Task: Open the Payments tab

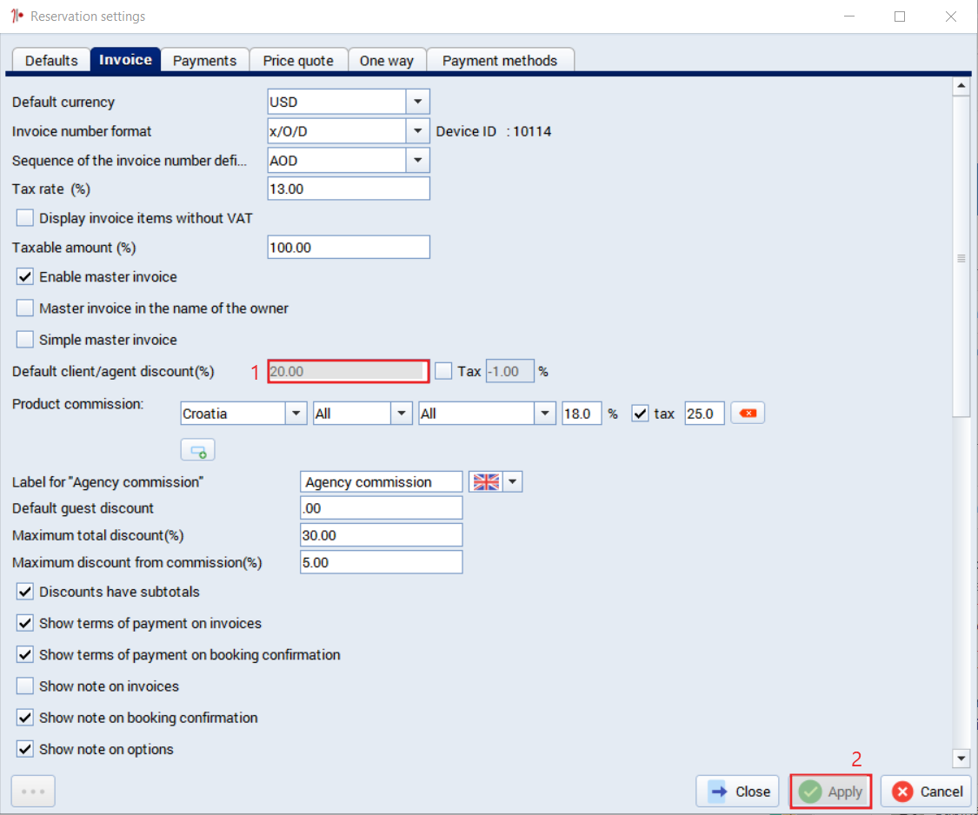Action: tap(204, 61)
